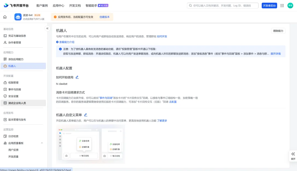Open 开发文档 in top navigation

pyautogui.click(x=75, y=6)
